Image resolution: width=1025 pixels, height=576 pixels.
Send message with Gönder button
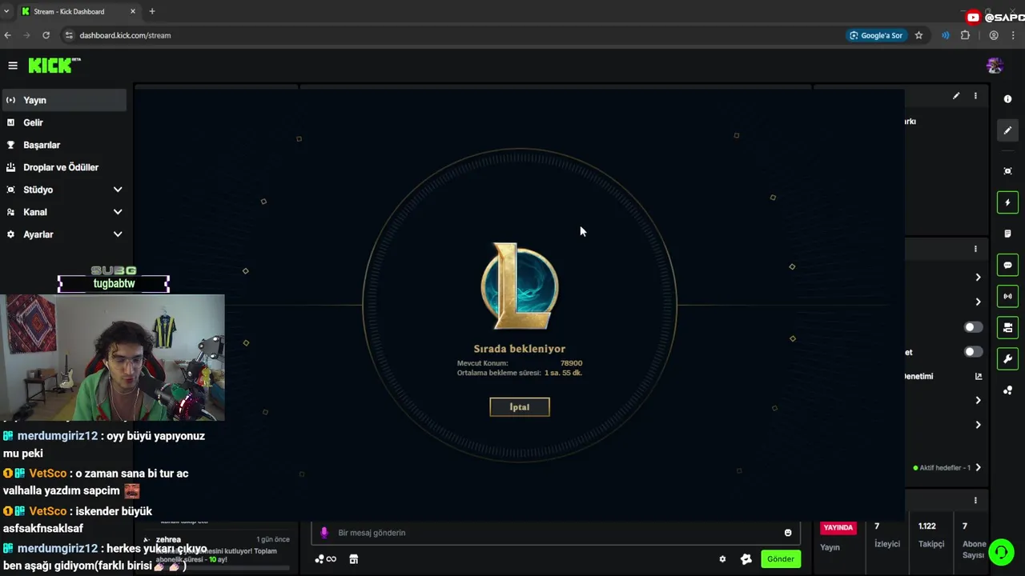pos(781,559)
